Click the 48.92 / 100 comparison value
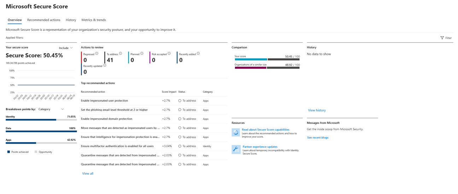 292,65
